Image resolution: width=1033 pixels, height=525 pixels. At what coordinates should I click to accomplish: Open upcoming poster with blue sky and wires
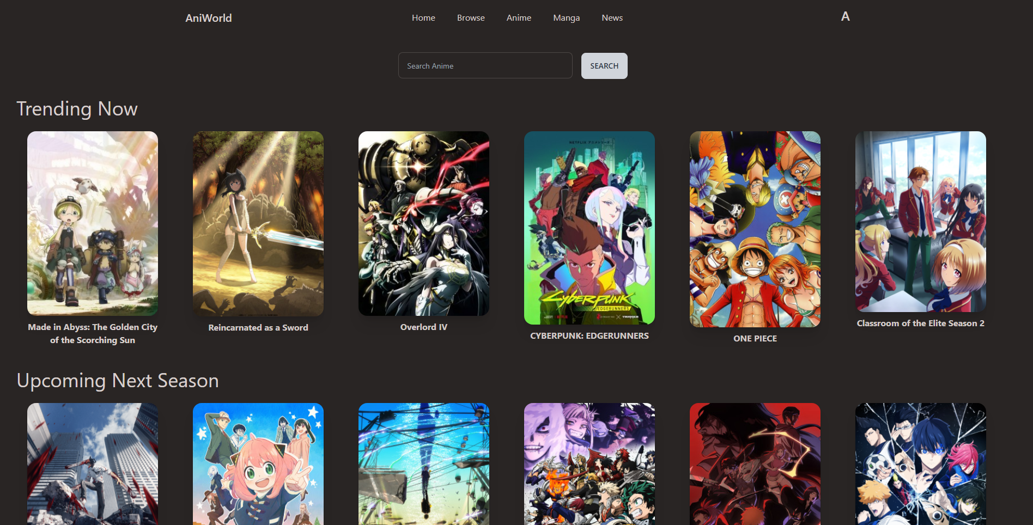click(424, 464)
